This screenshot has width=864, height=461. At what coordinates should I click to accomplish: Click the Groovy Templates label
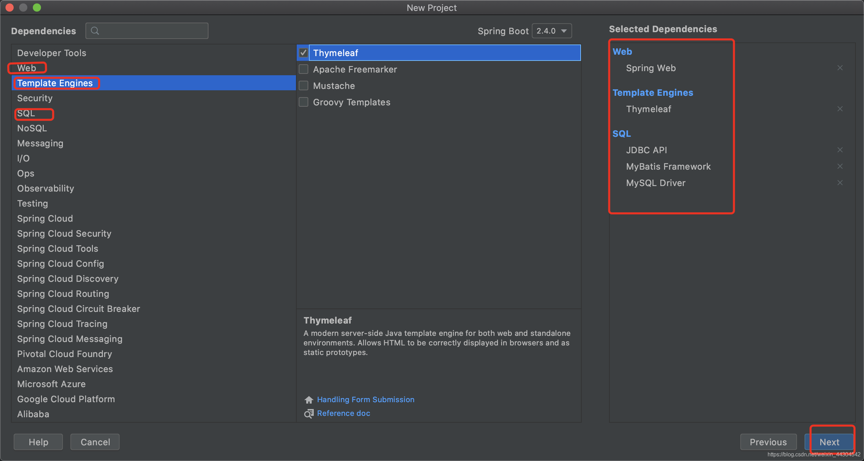pos(351,102)
